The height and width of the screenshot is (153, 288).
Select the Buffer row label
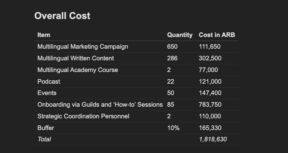(x=45, y=128)
